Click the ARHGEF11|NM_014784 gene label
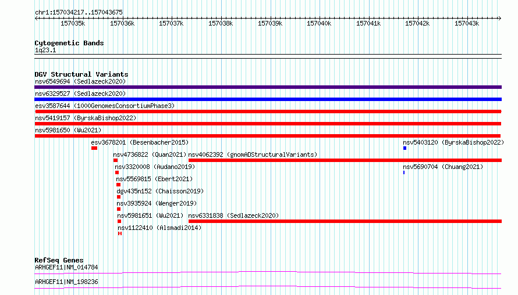Image resolution: width=518 pixels, height=295 pixels. point(66,267)
